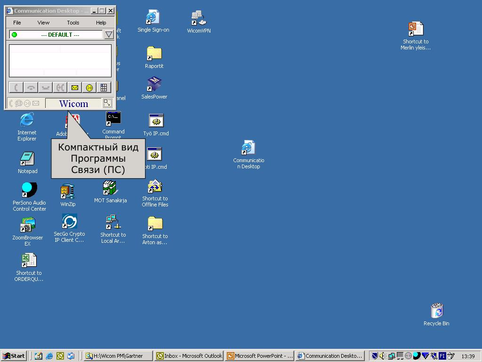Minimize the Communication Desktop window
The image size is (482, 362).
94,11
